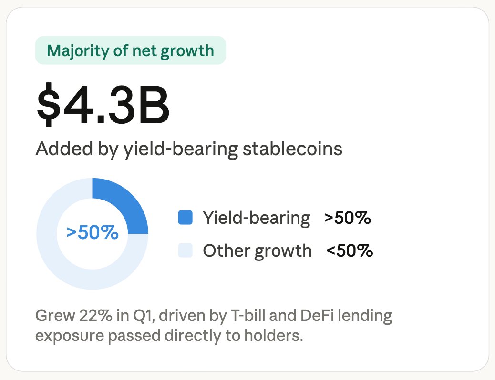This screenshot has width=495, height=380.
Task: Select the "Other growth" legend label
Action: [x=257, y=250]
